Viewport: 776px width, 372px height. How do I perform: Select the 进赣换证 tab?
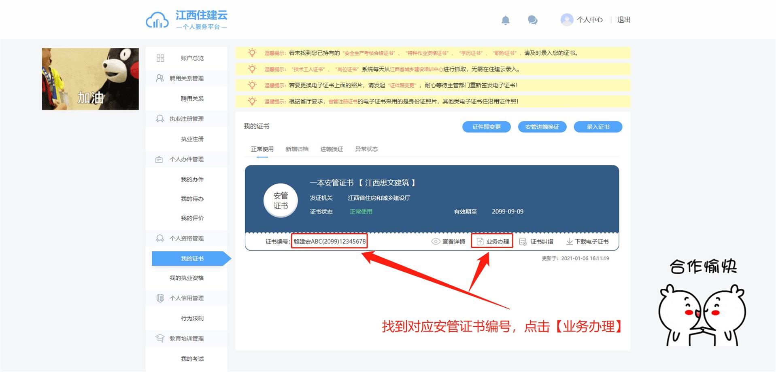[x=332, y=149]
